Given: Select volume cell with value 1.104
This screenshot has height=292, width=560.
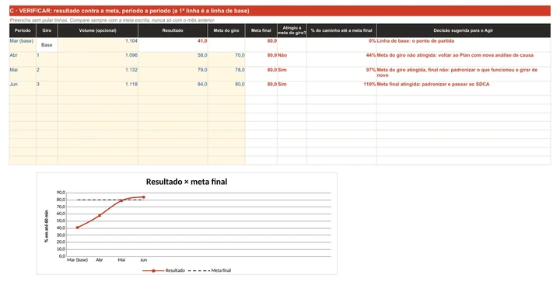Looking at the screenshot, I should pos(98,45).
